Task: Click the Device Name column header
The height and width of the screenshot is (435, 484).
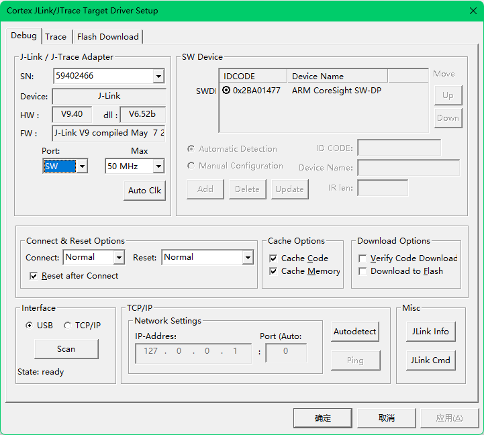Action: pos(338,77)
